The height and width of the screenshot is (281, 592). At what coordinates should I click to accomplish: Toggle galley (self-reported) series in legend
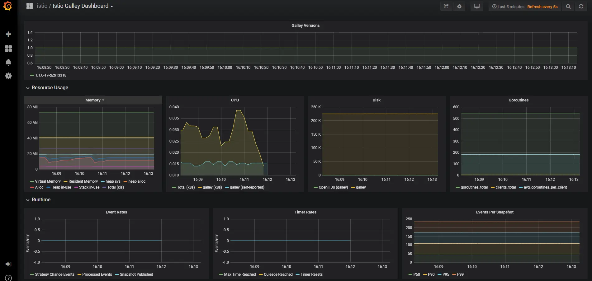[247, 187]
